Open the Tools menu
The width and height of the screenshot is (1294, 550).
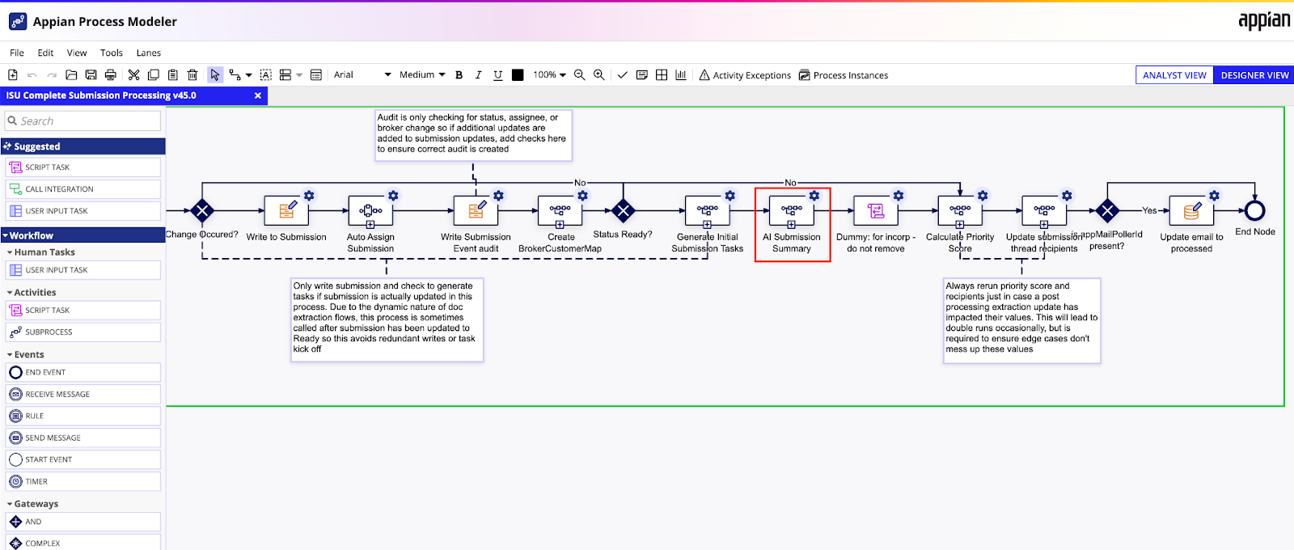point(112,53)
